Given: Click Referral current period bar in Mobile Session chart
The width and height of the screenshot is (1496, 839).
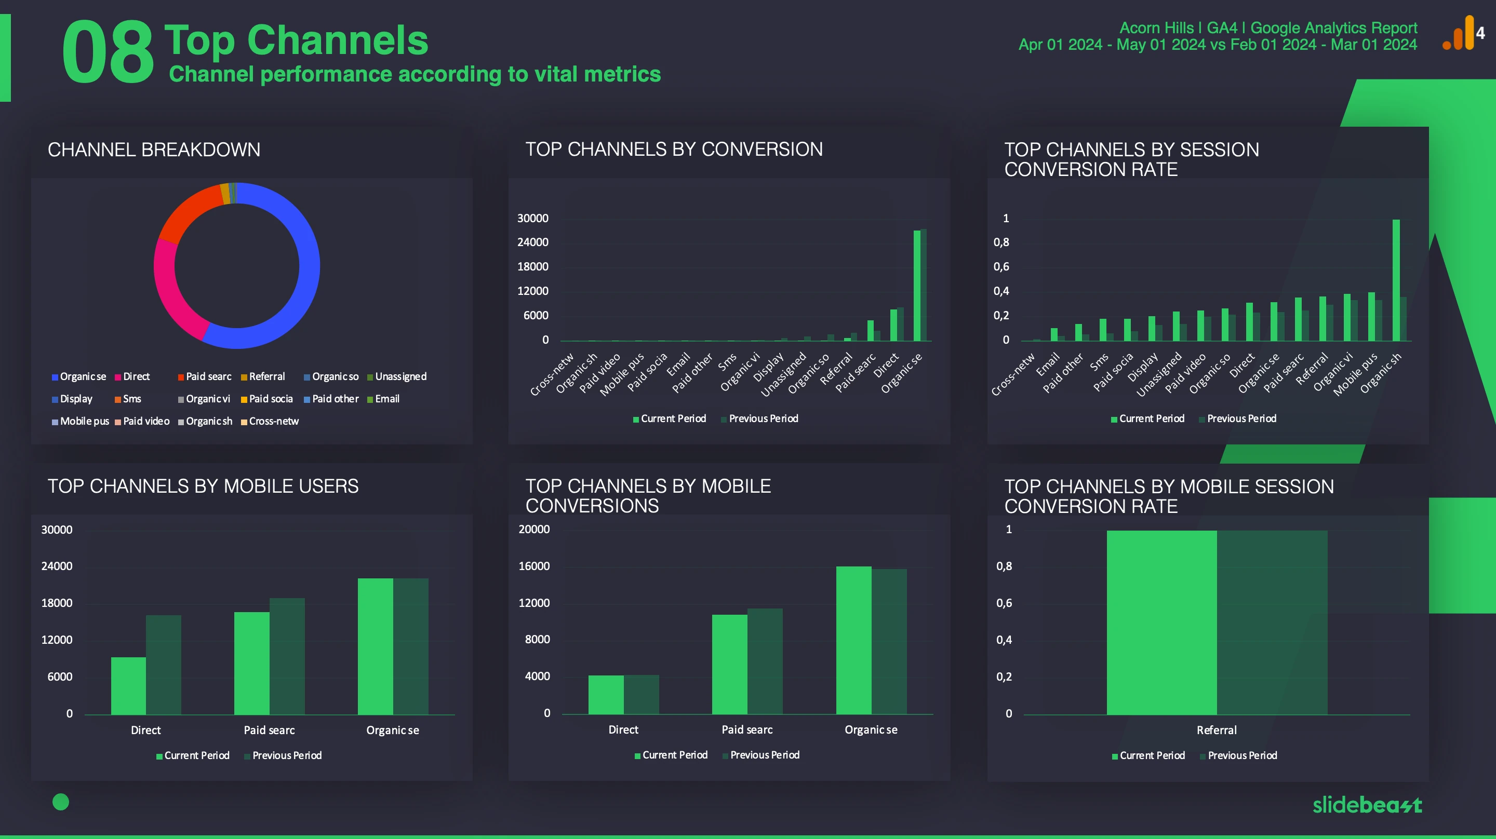Looking at the screenshot, I should point(1161,623).
